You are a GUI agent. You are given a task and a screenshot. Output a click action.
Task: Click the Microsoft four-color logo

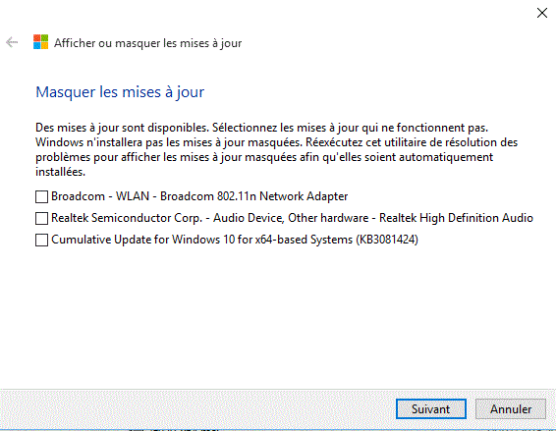click(x=41, y=42)
